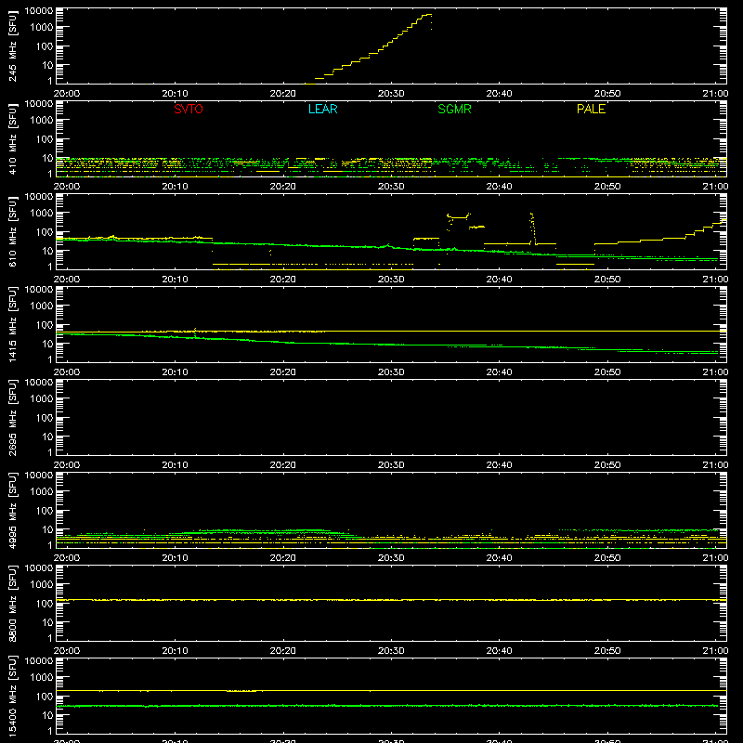Click 21:00 time label of 8800 MHz panel

tap(715, 651)
